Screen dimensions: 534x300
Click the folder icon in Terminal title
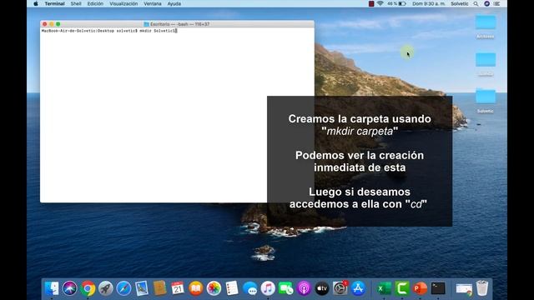147,24
